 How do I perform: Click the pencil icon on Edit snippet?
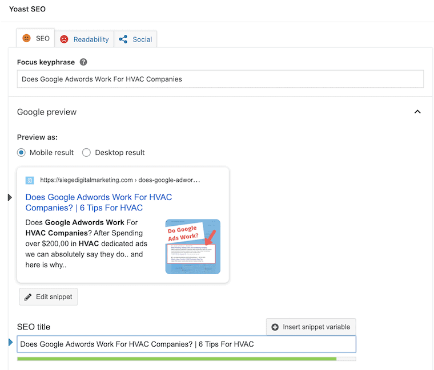click(x=28, y=297)
